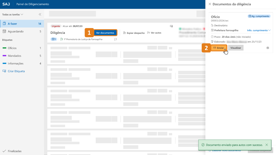Close the Documentos da diligência panel
276x155 pixels.
pyautogui.click(x=210, y=4)
